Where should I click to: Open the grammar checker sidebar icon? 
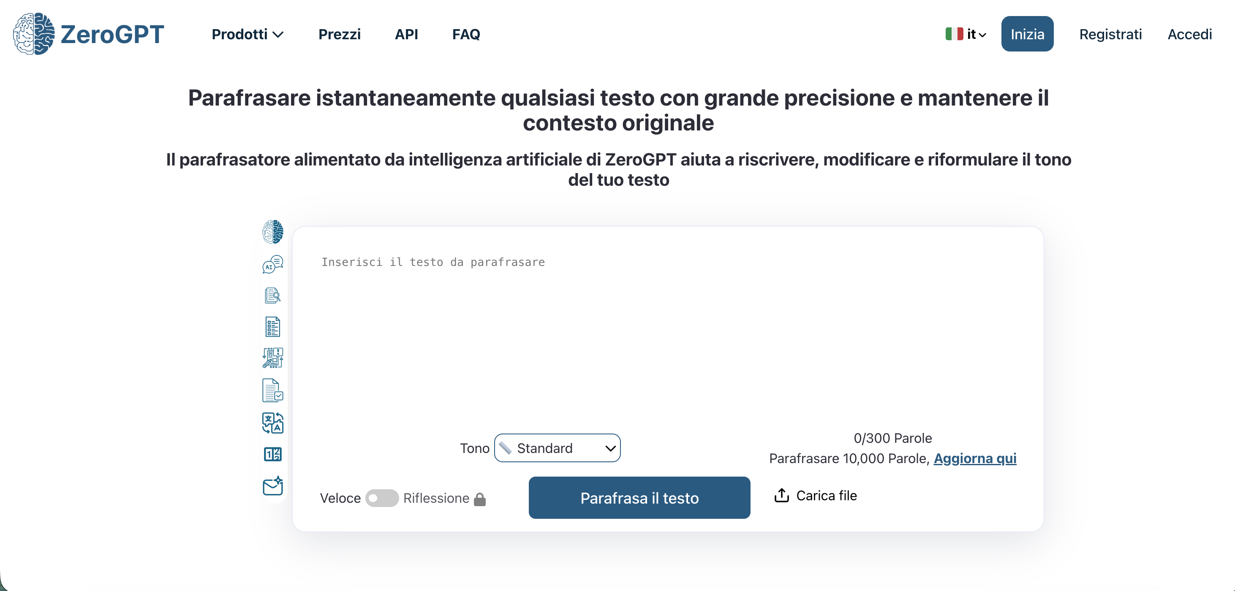[272, 390]
